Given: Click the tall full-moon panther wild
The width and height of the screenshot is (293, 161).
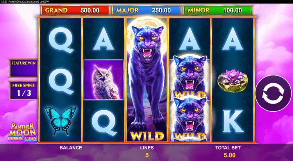Looking at the screenshot, I should click(x=146, y=80).
